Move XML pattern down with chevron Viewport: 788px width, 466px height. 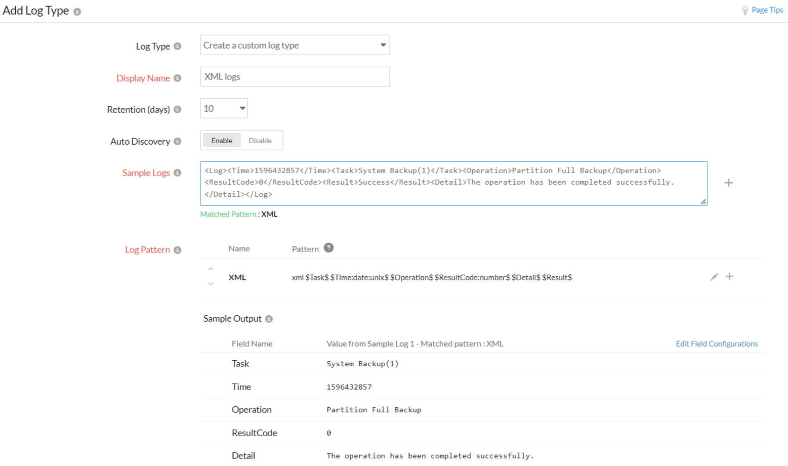211,284
